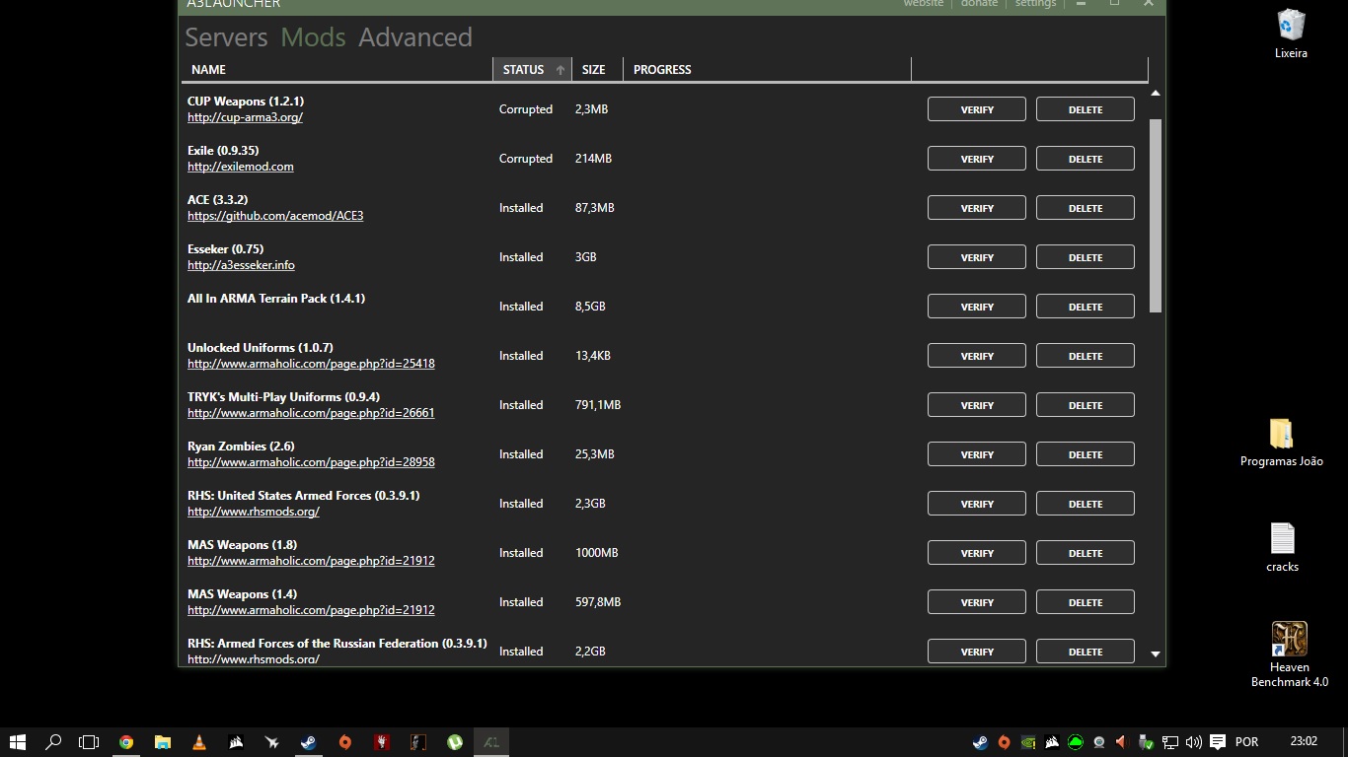Select the cracks file on desktop

pos(1282,547)
